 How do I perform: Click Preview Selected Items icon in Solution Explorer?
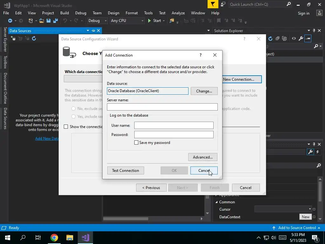(308, 38)
